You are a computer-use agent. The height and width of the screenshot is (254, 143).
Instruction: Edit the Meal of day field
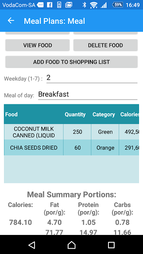pyautogui.click(x=88, y=94)
